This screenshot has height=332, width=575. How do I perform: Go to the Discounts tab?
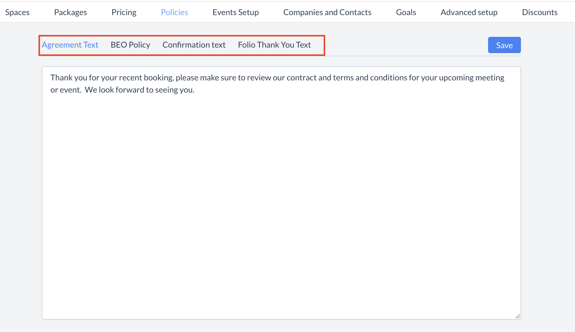[540, 12]
